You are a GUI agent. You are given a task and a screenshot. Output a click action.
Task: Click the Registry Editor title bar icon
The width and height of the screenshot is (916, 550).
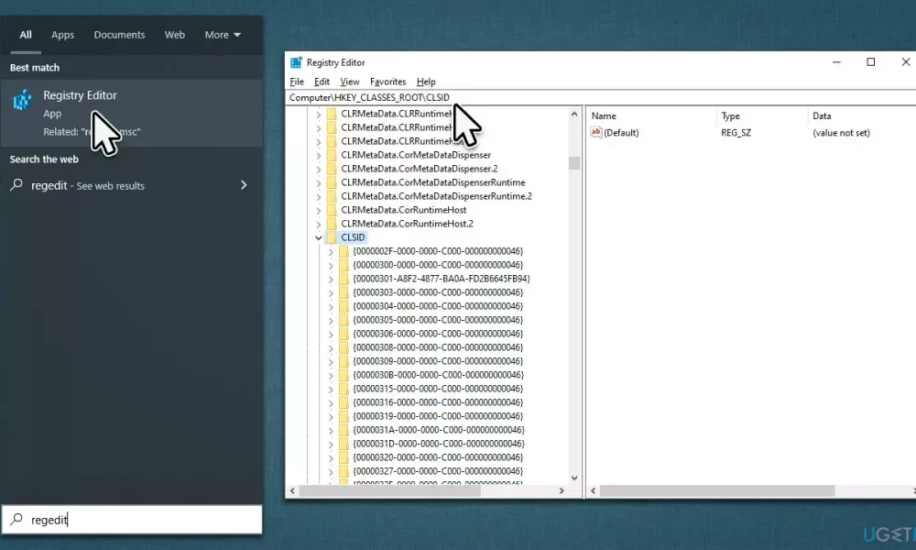pyautogui.click(x=296, y=62)
